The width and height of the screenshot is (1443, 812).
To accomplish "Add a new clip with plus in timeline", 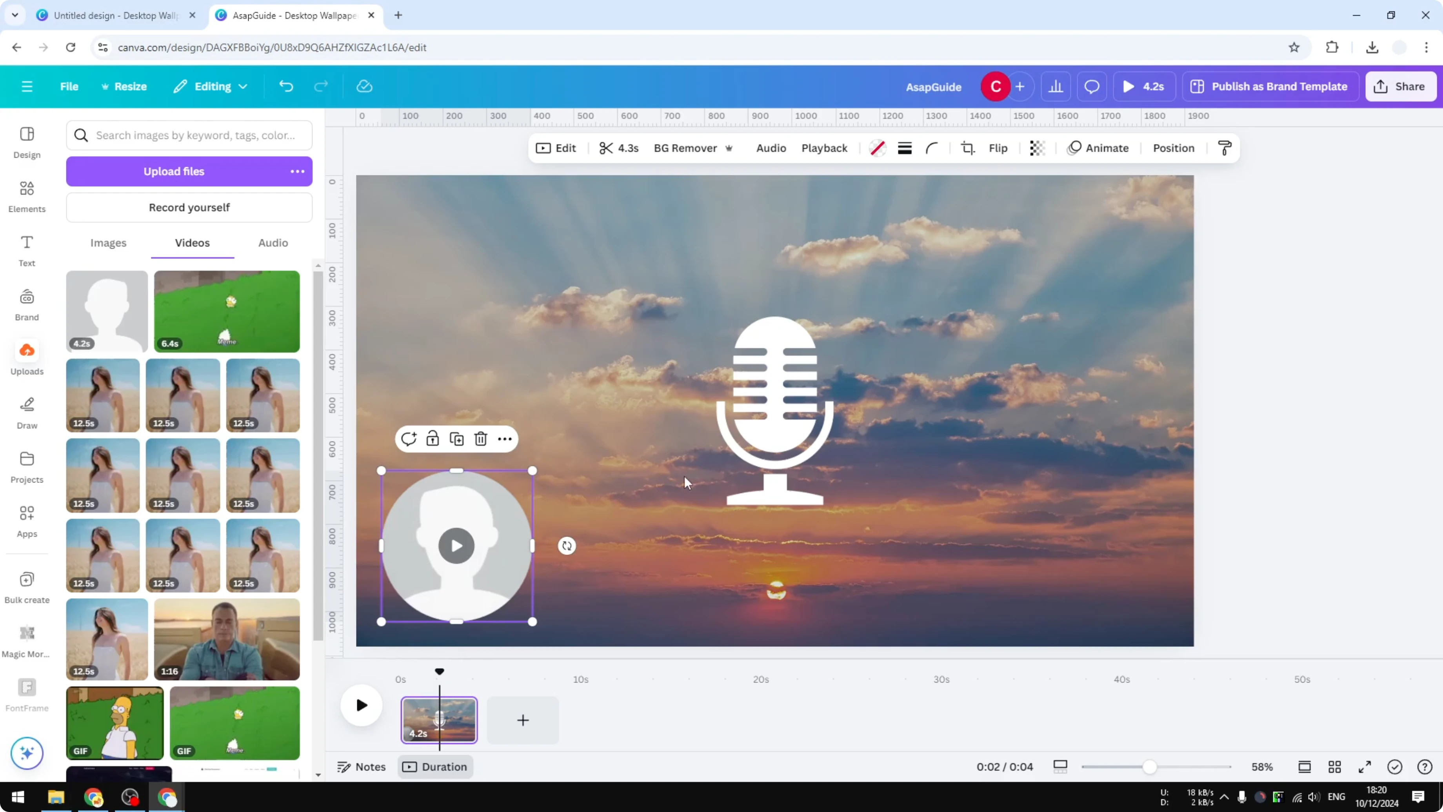I will (522, 721).
